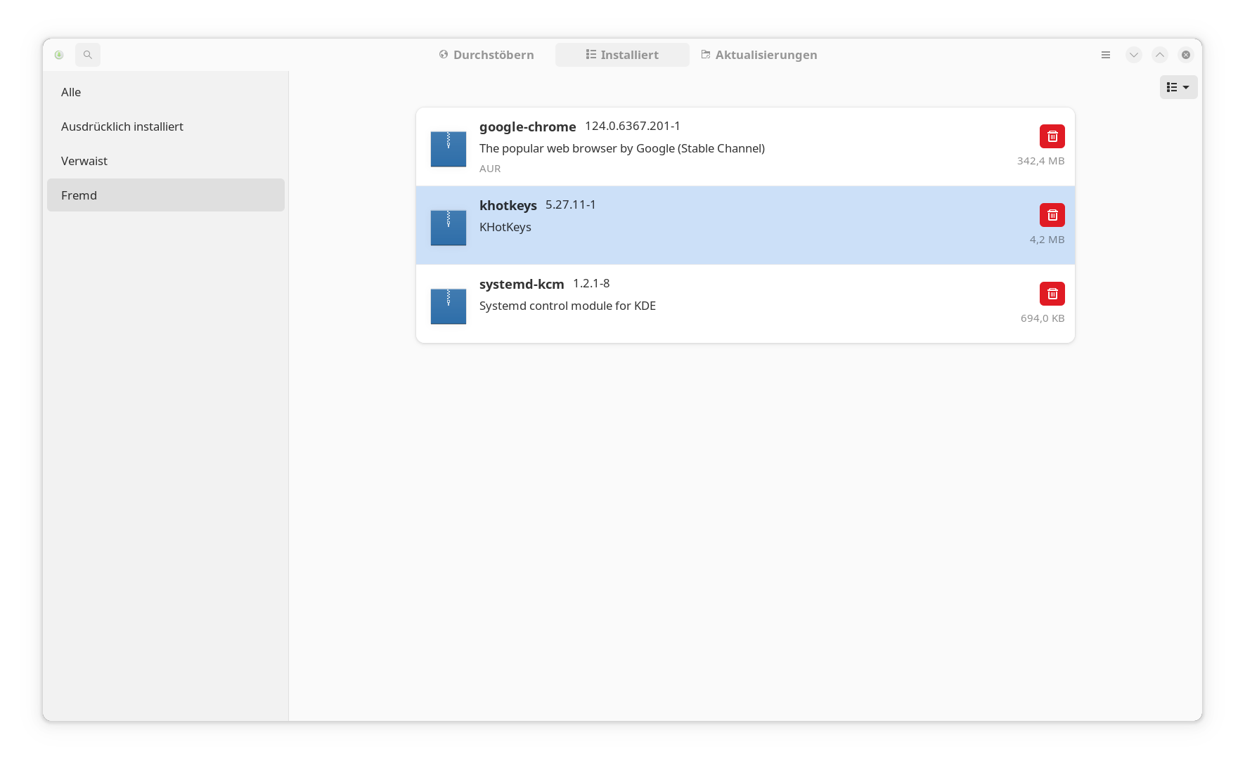Open the list view options dropdown
The image size is (1245, 768).
click(1178, 87)
